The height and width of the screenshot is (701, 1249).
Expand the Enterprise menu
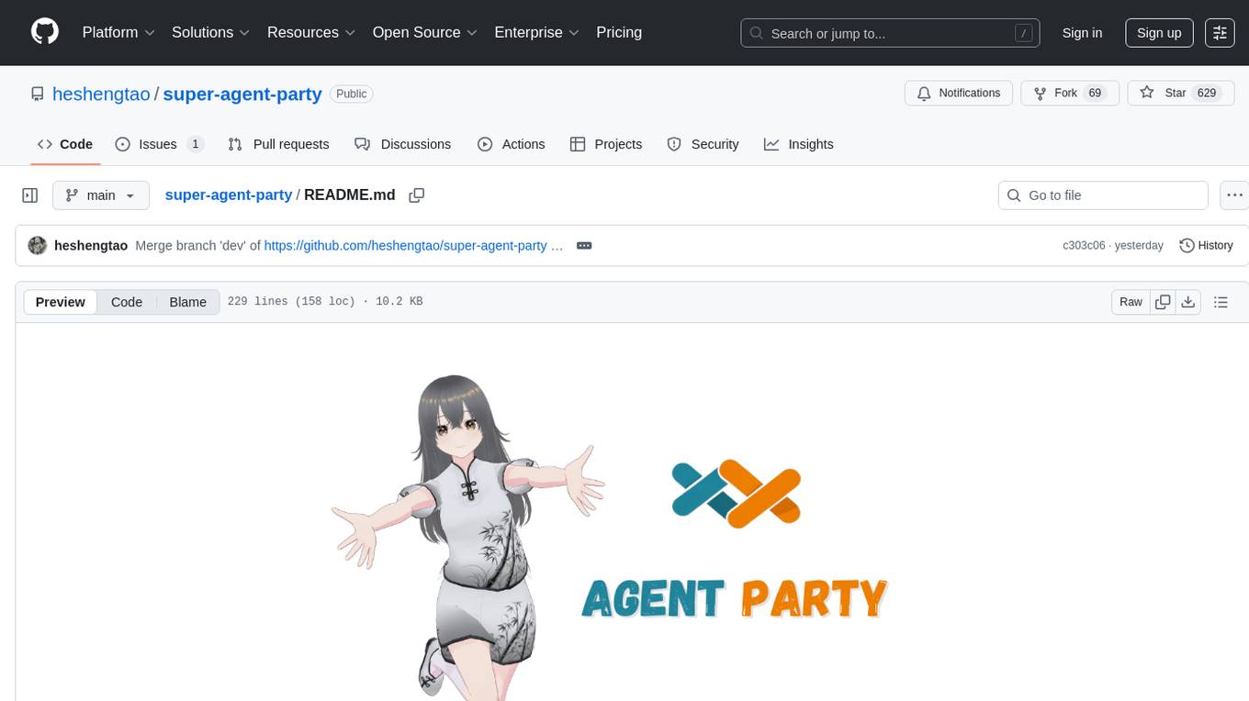click(537, 32)
